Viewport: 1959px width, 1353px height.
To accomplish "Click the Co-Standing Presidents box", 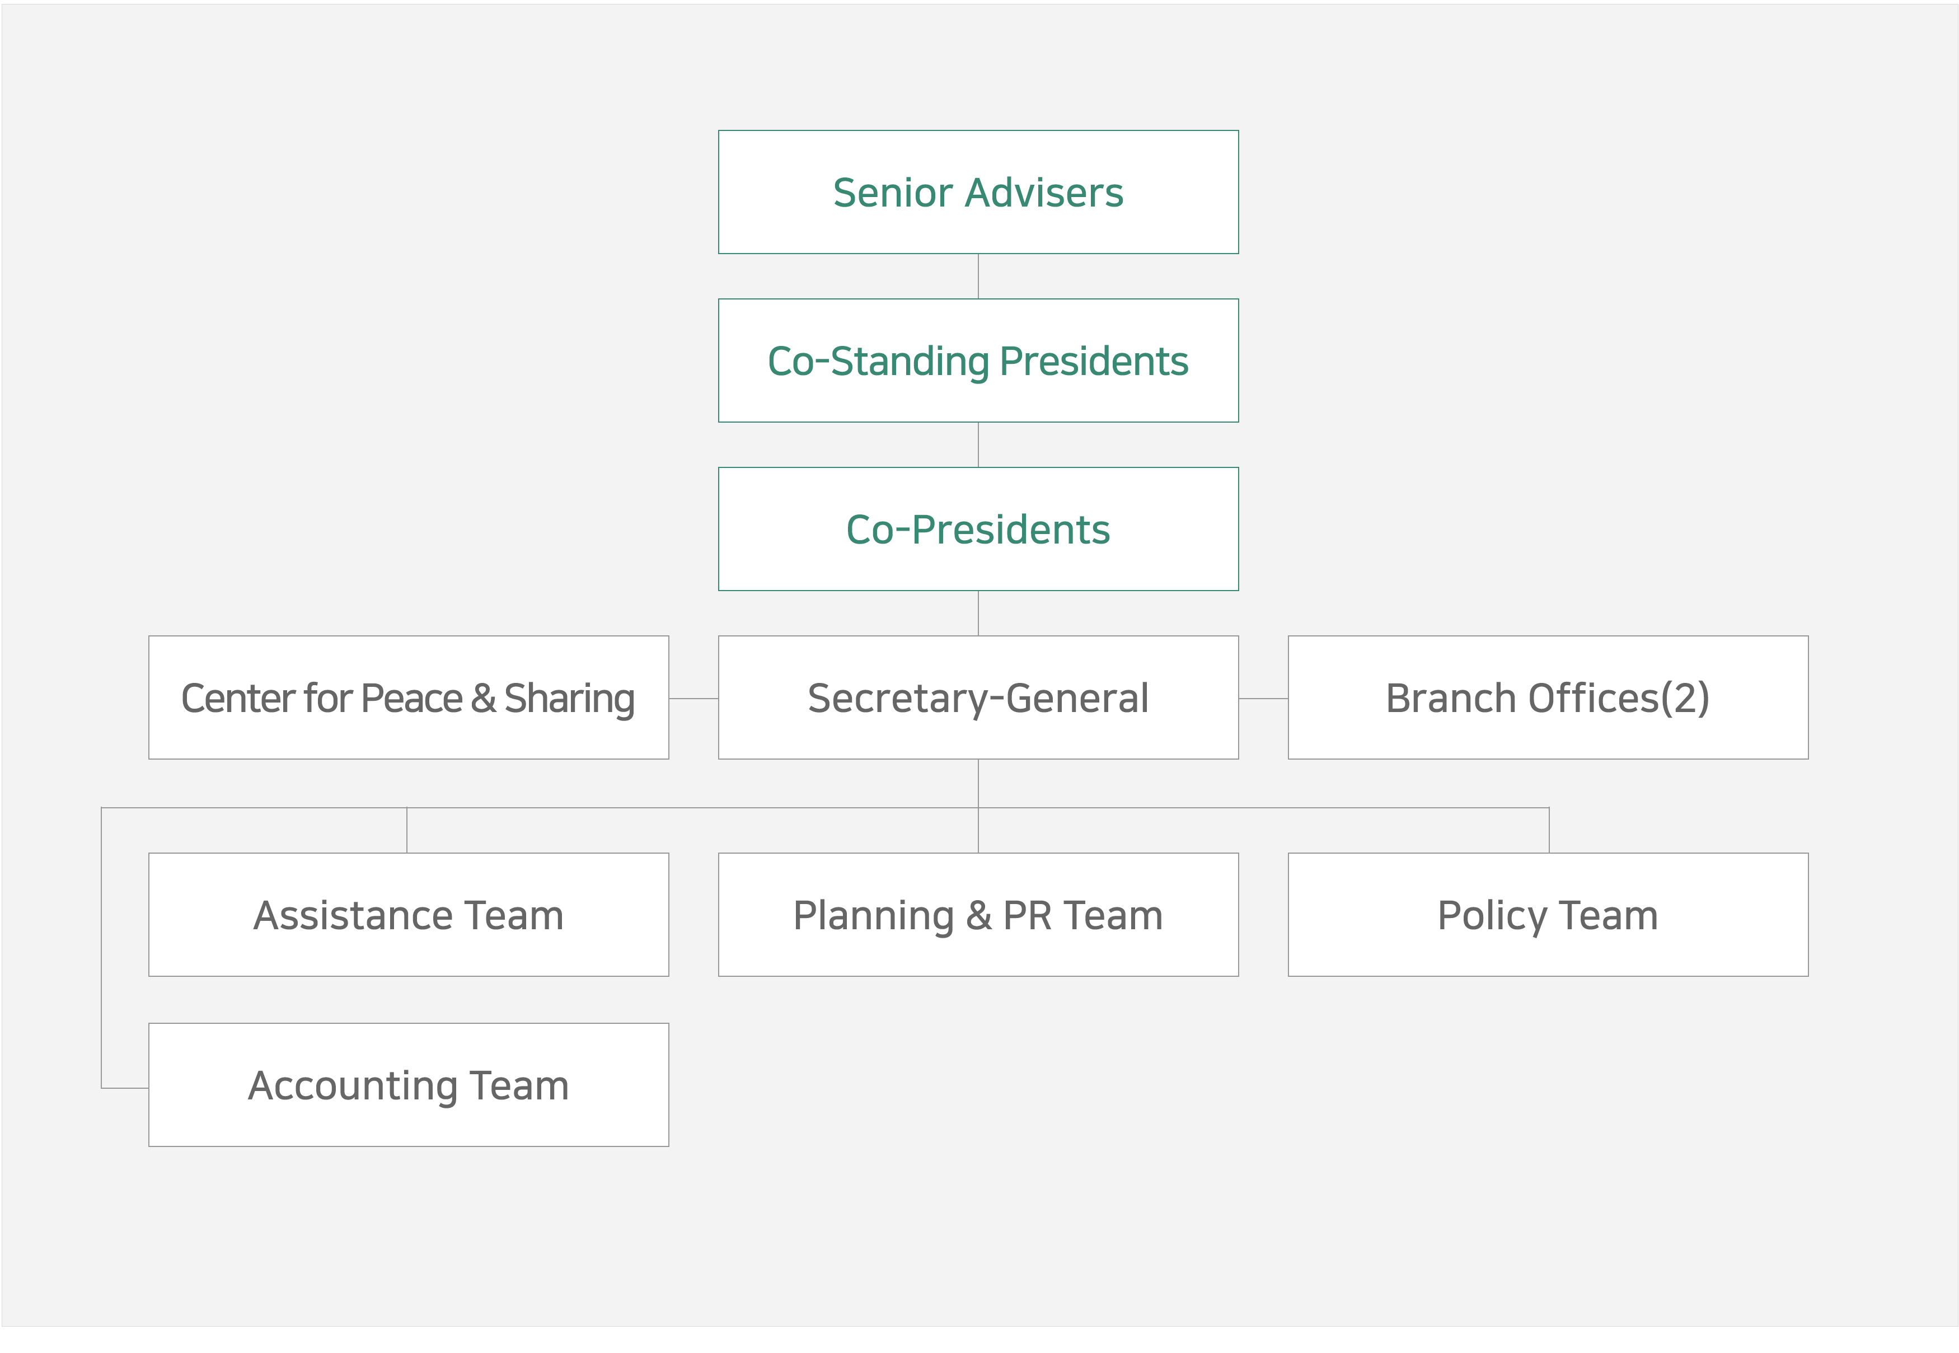I will (x=977, y=361).
